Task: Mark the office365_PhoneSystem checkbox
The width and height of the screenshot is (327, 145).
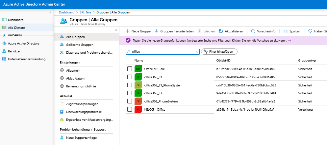Action: [x=130, y=101]
